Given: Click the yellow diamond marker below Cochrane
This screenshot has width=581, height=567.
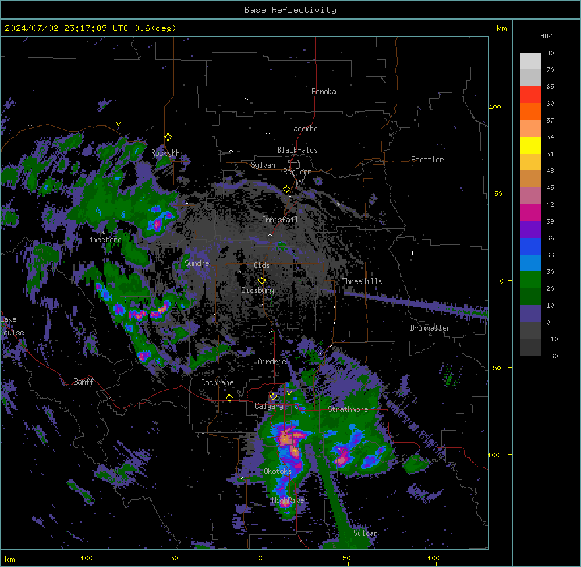Looking at the screenshot, I should (x=229, y=398).
